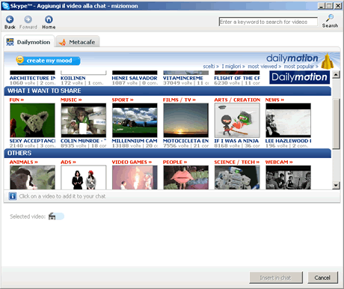Select the Motocicleta sunset video thumbnail
Viewport: 344px width, 289px height.
tap(186, 121)
